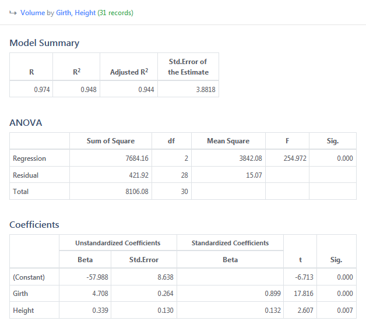Select the ANOVA heading
This screenshot has width=366, height=335.
tap(26, 123)
